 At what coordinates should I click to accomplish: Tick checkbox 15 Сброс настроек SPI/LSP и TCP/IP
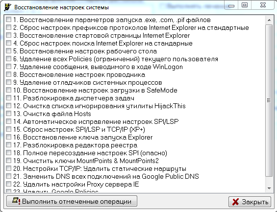(8, 129)
